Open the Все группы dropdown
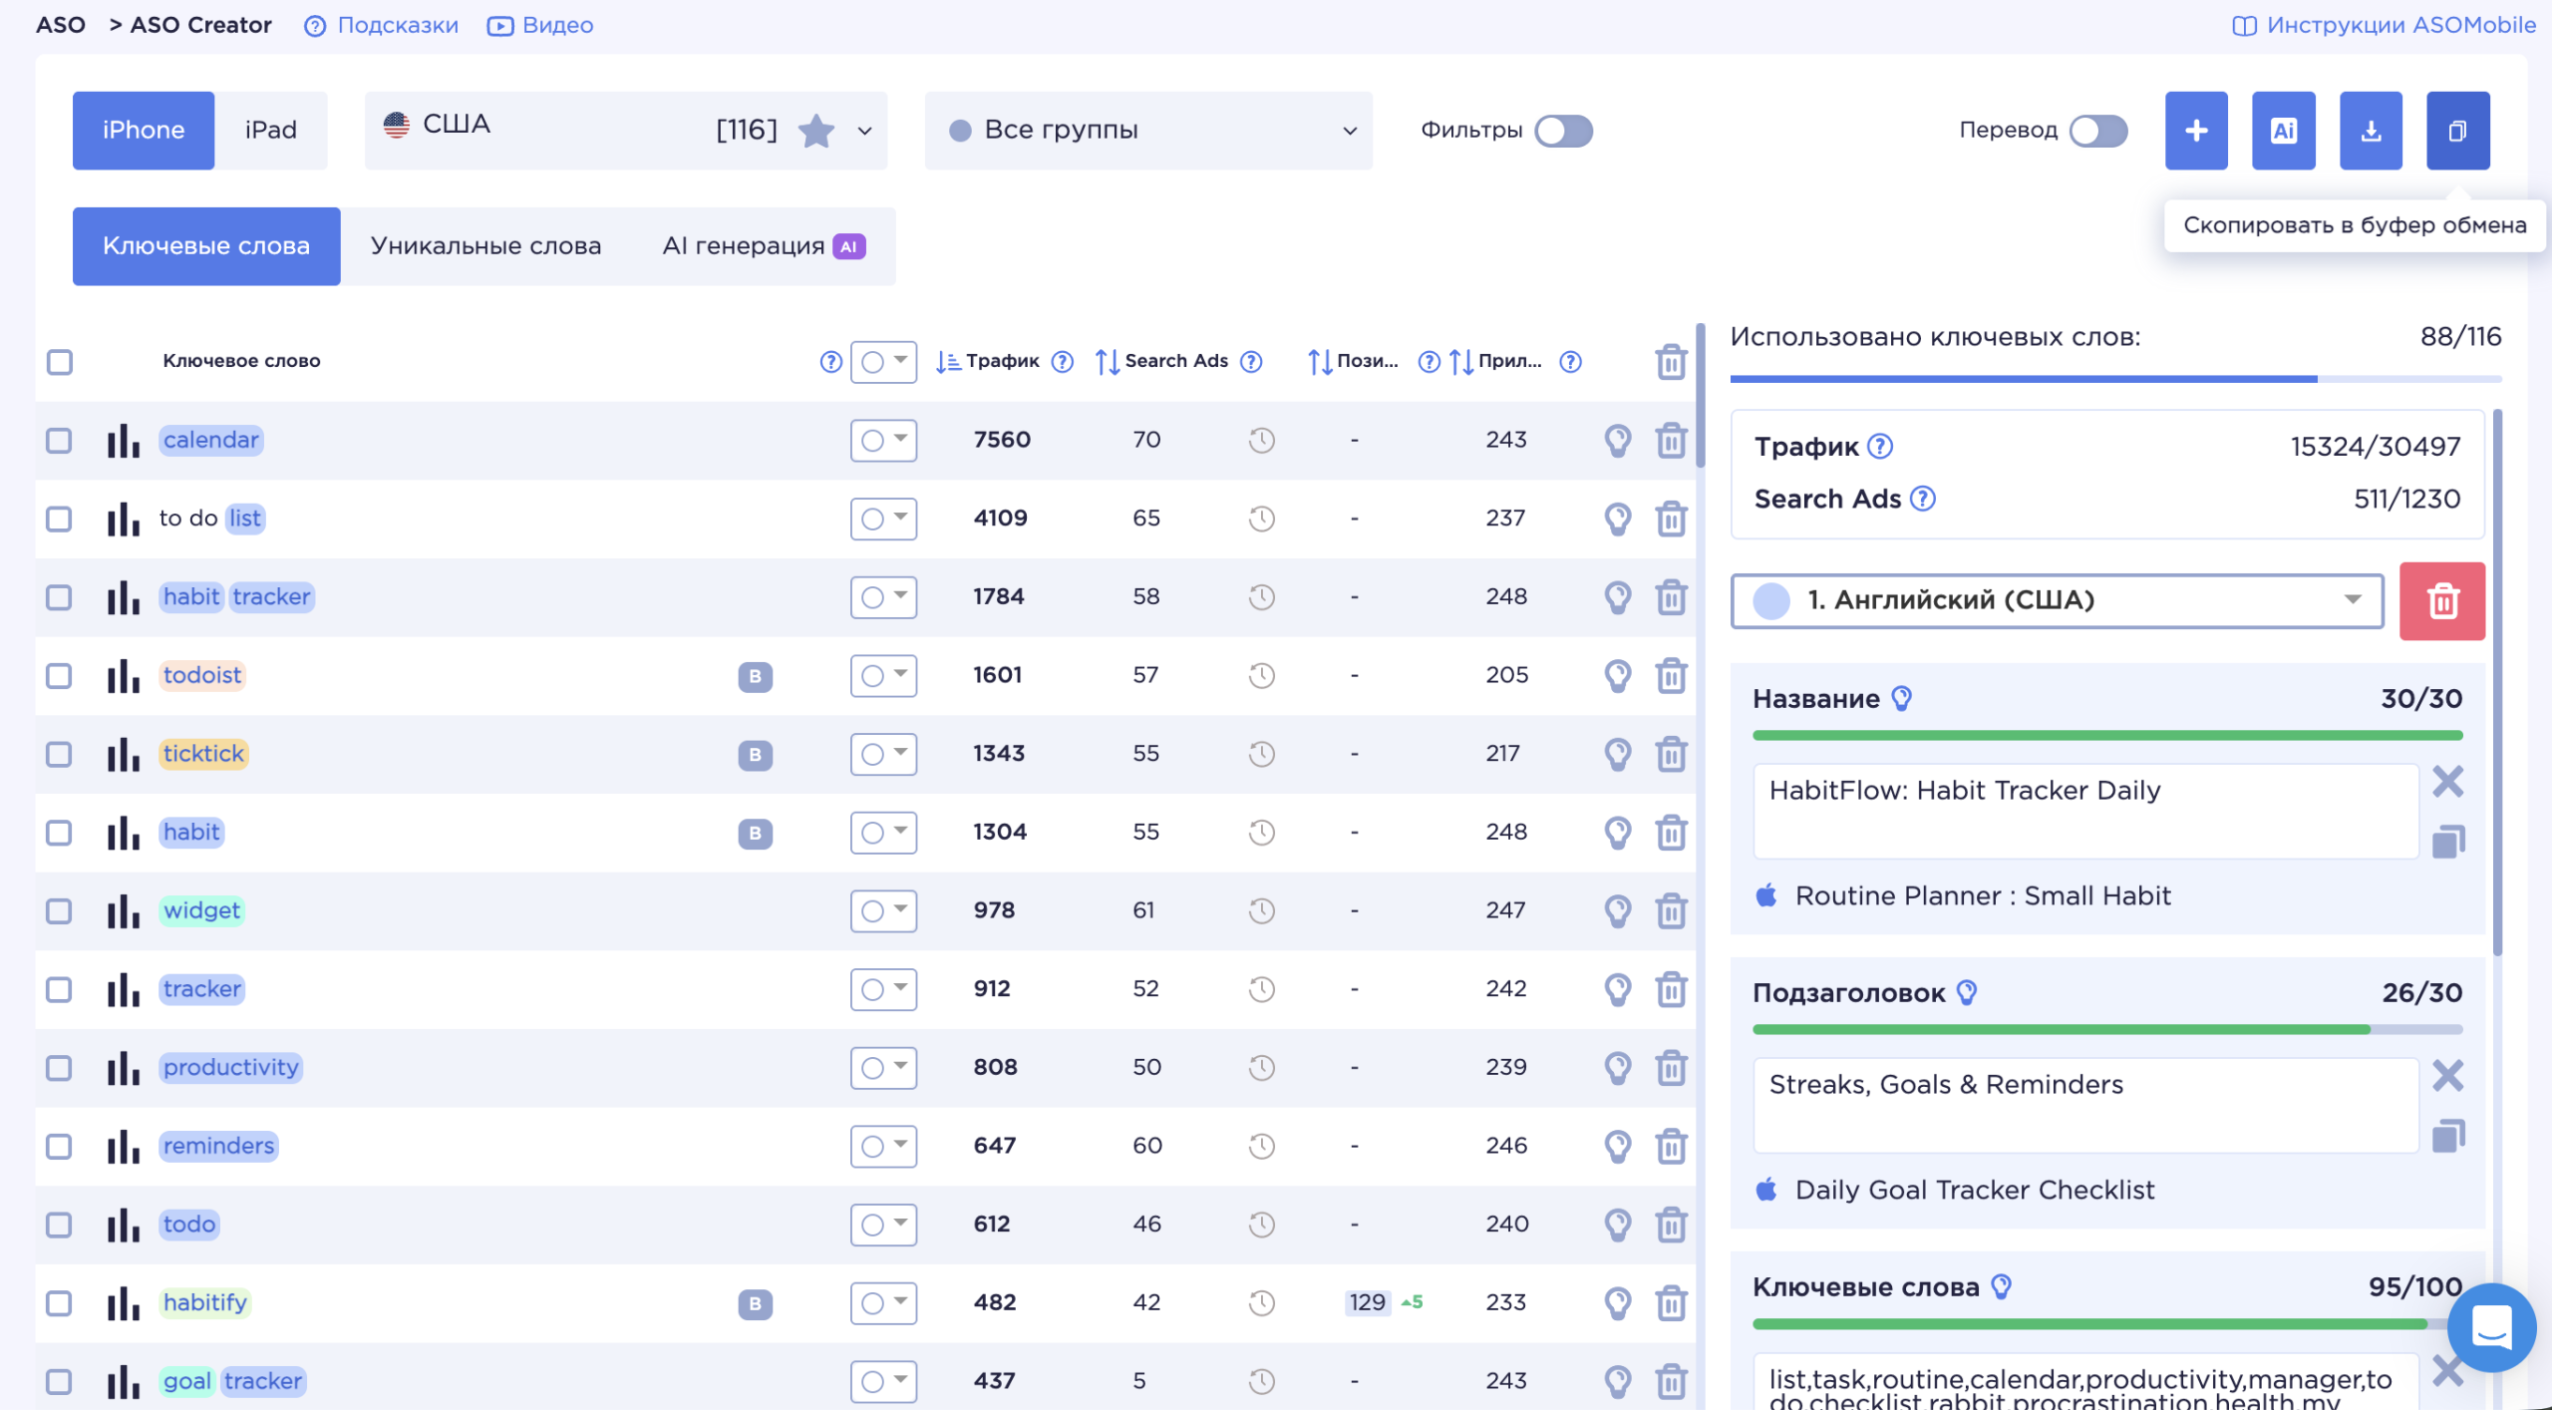2552x1410 pixels. pyautogui.click(x=1148, y=131)
